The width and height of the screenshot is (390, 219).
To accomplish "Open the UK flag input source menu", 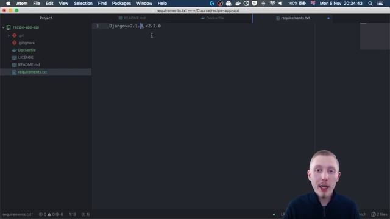I will (x=313, y=3).
